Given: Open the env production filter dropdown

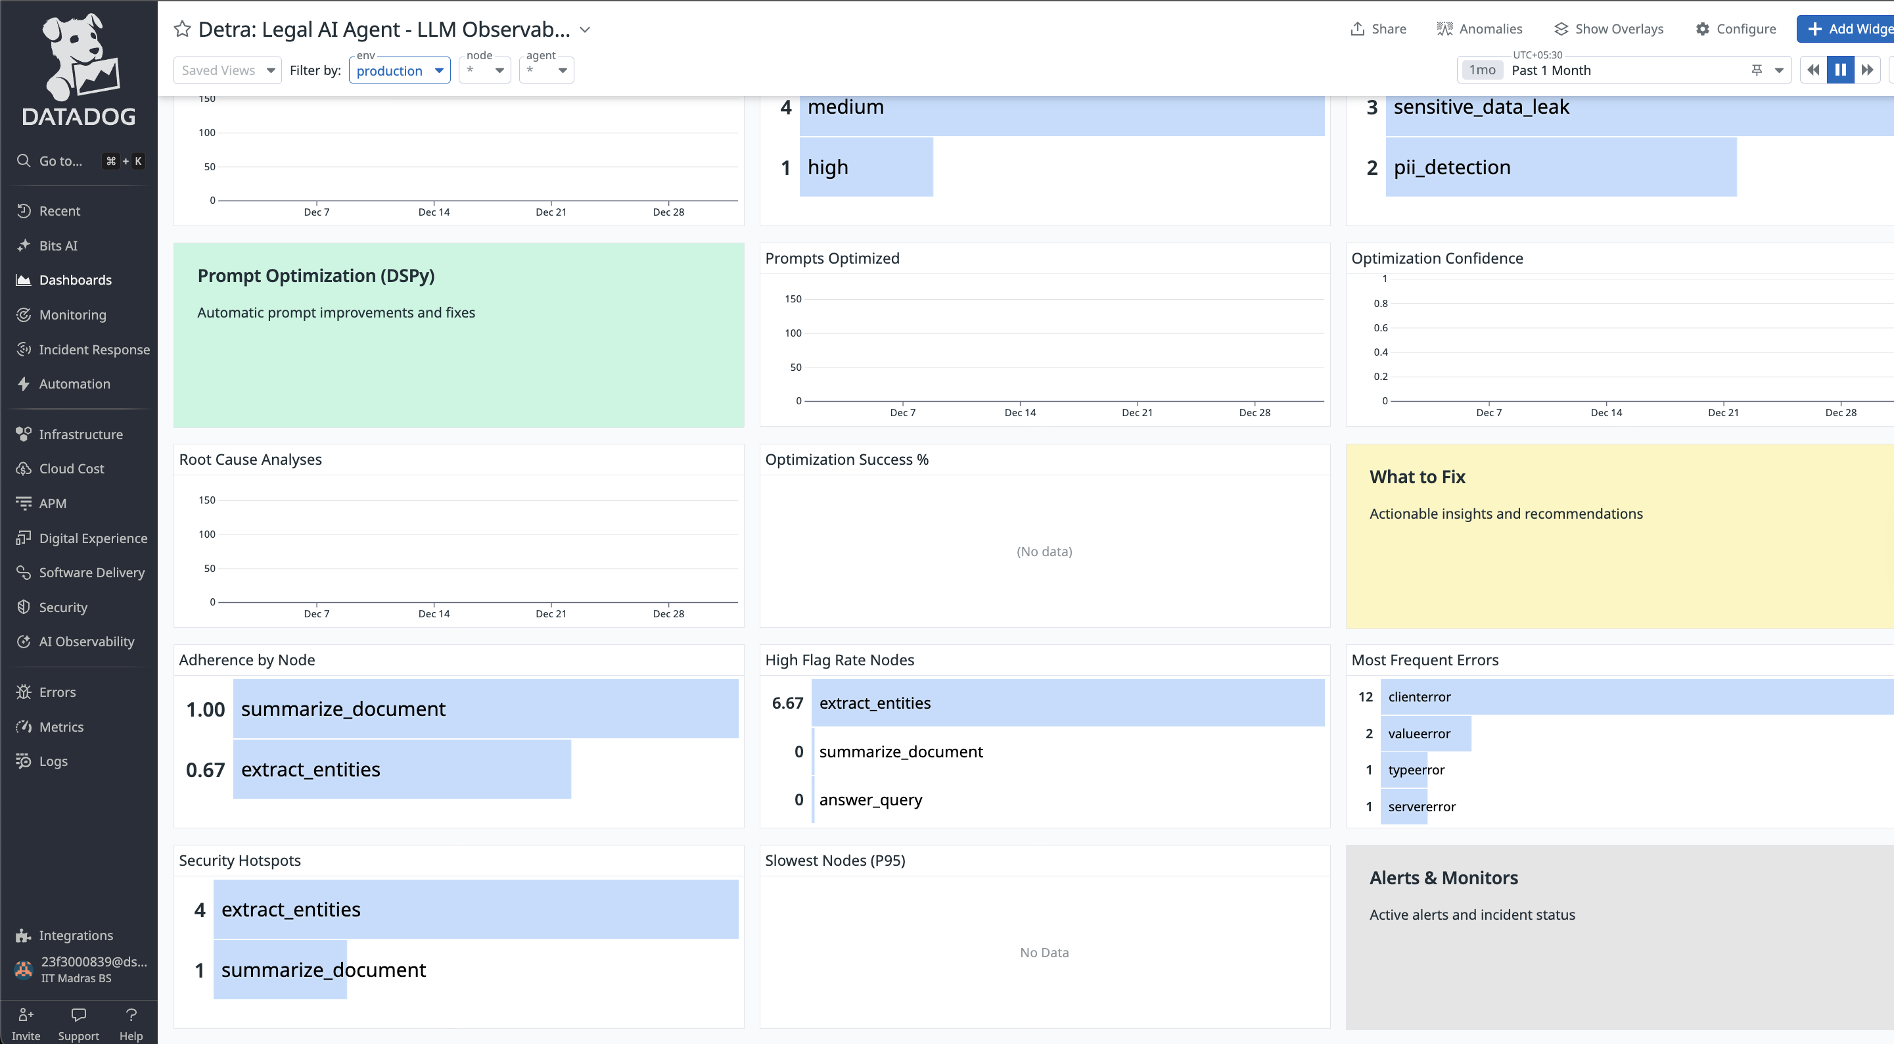Looking at the screenshot, I should click(x=400, y=70).
